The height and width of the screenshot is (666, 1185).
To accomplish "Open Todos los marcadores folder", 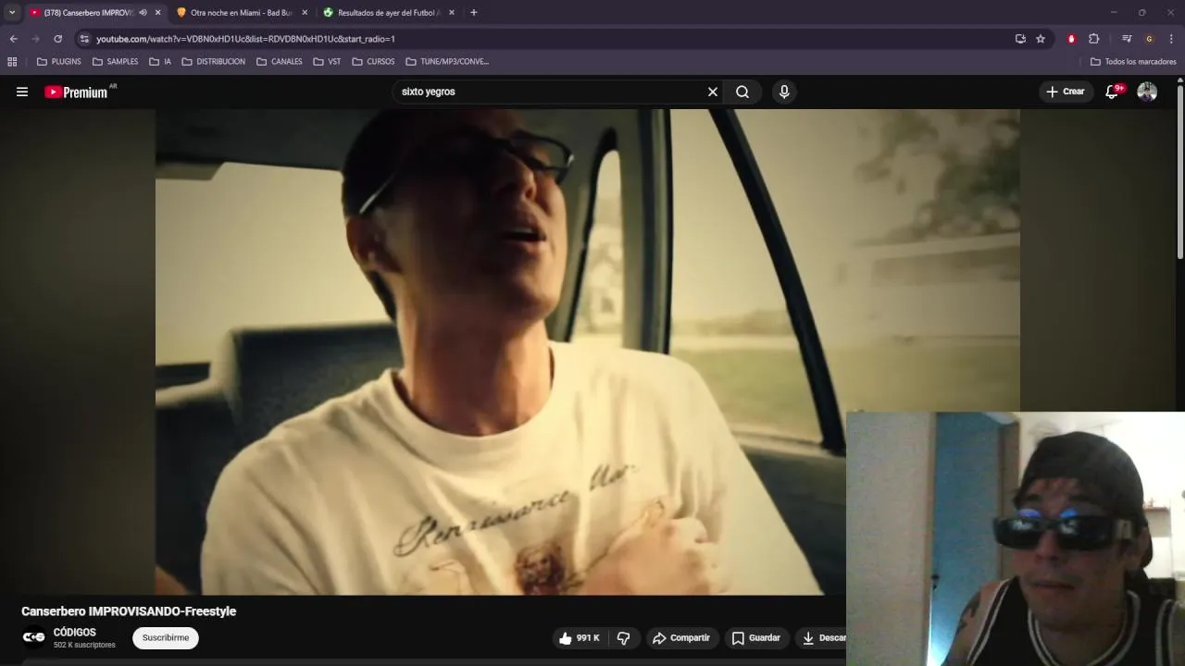I will click(1134, 62).
